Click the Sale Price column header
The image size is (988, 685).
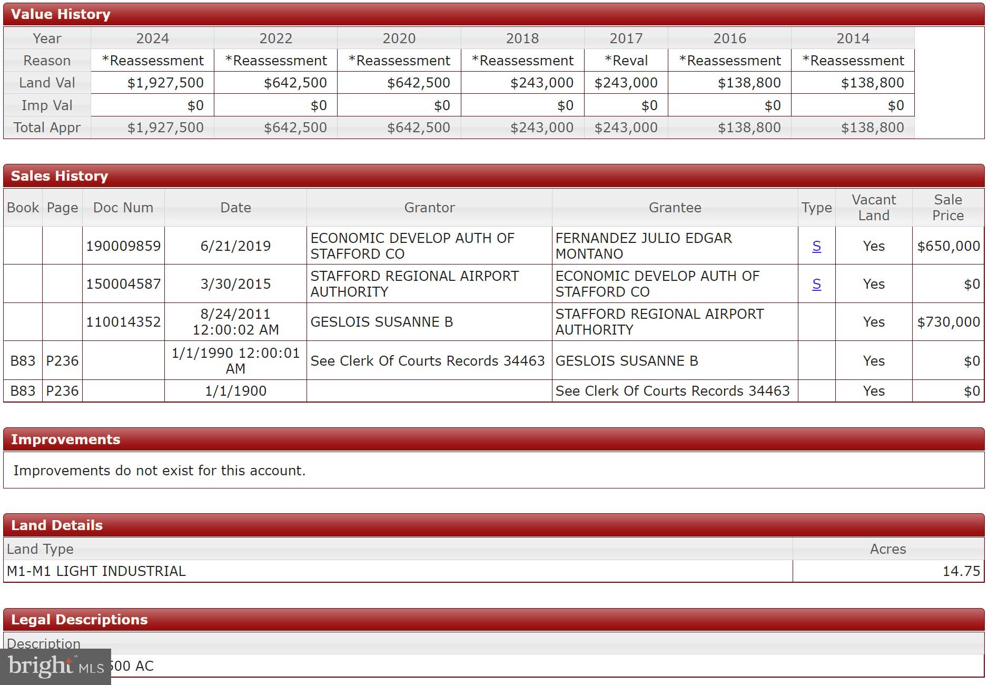pos(947,208)
